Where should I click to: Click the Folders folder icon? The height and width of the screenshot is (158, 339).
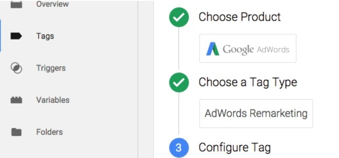click(x=16, y=132)
